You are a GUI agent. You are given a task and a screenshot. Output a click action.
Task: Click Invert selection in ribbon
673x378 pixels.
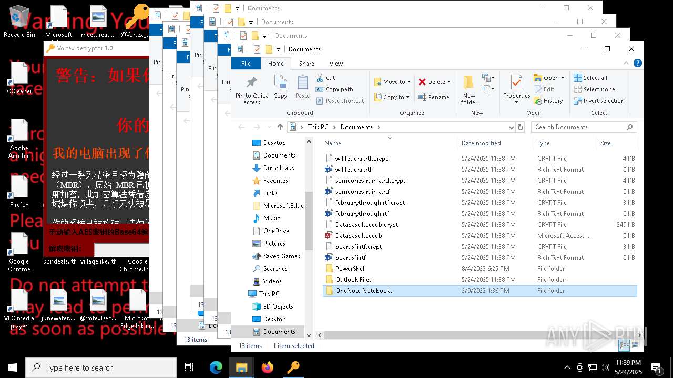pos(599,101)
